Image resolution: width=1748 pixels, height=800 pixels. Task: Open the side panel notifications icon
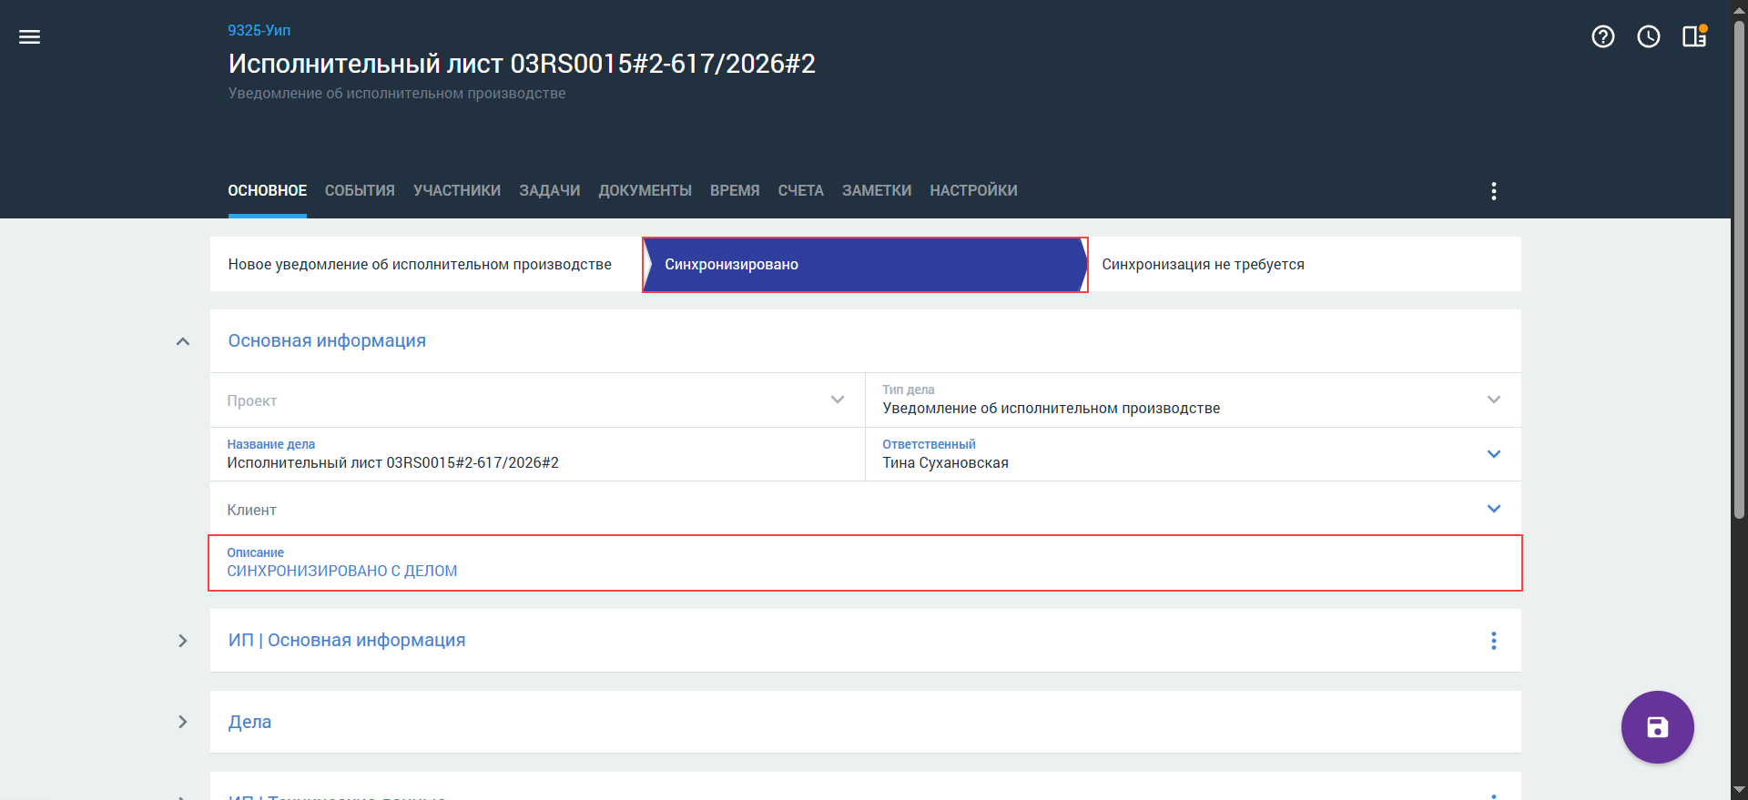[1694, 36]
